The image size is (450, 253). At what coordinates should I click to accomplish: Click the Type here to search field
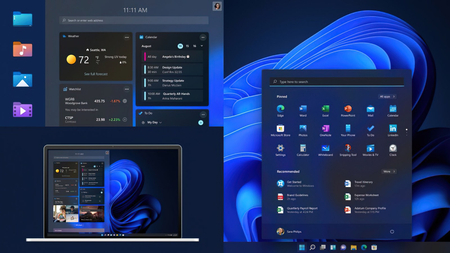click(336, 82)
